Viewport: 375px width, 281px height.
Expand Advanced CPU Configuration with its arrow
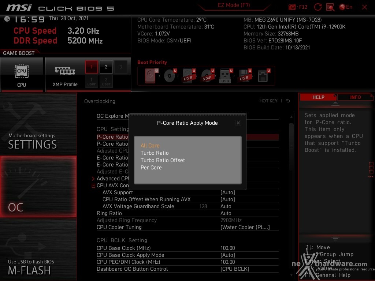(x=93, y=179)
